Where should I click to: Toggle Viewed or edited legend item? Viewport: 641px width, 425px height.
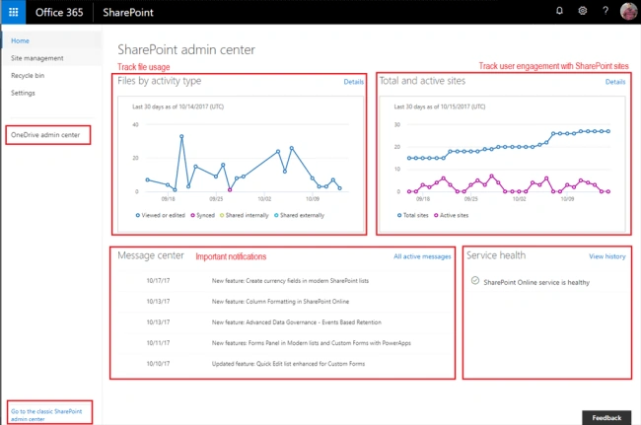tap(160, 215)
